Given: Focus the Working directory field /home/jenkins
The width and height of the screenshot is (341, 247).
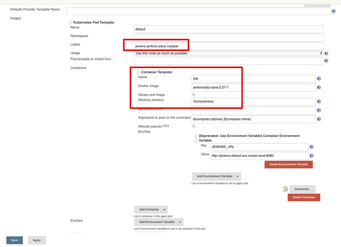Looking at the screenshot, I should [x=253, y=101].
